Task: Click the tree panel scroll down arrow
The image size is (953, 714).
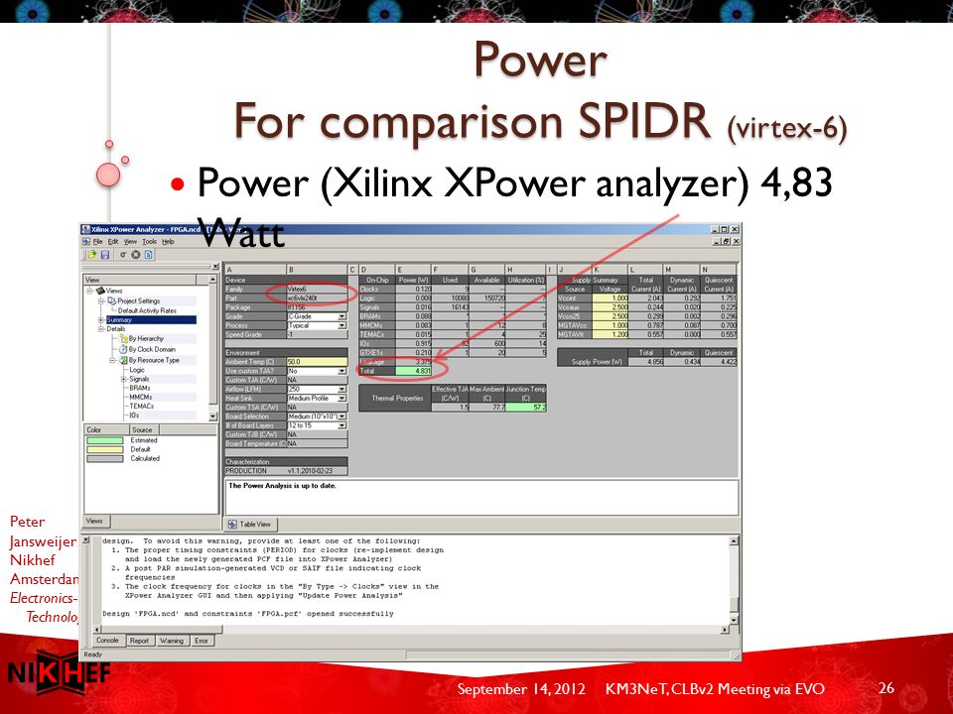Action: [212, 416]
